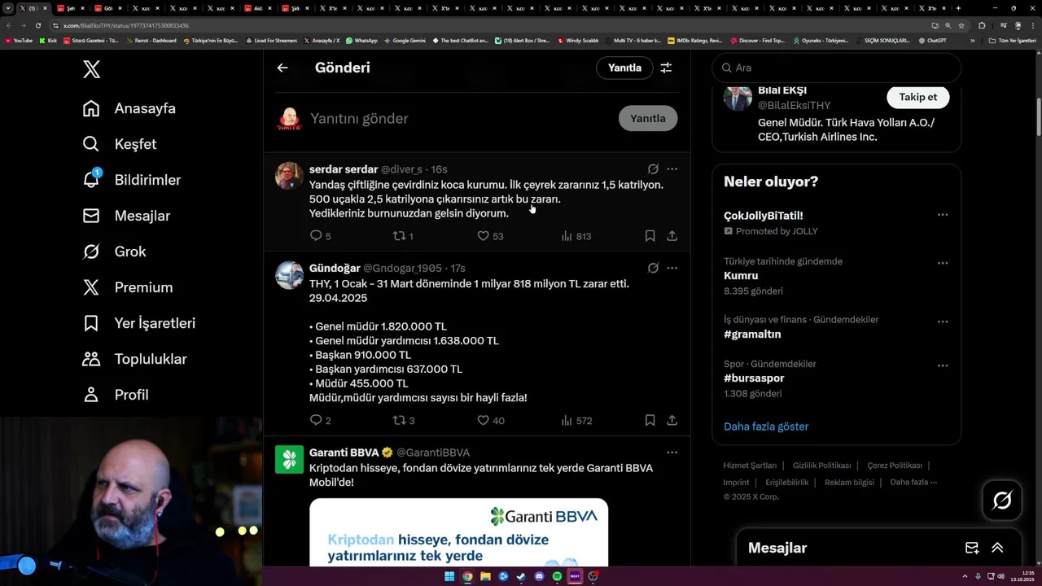Share Gündoğar's post
The width and height of the screenshot is (1042, 586).
(672, 421)
